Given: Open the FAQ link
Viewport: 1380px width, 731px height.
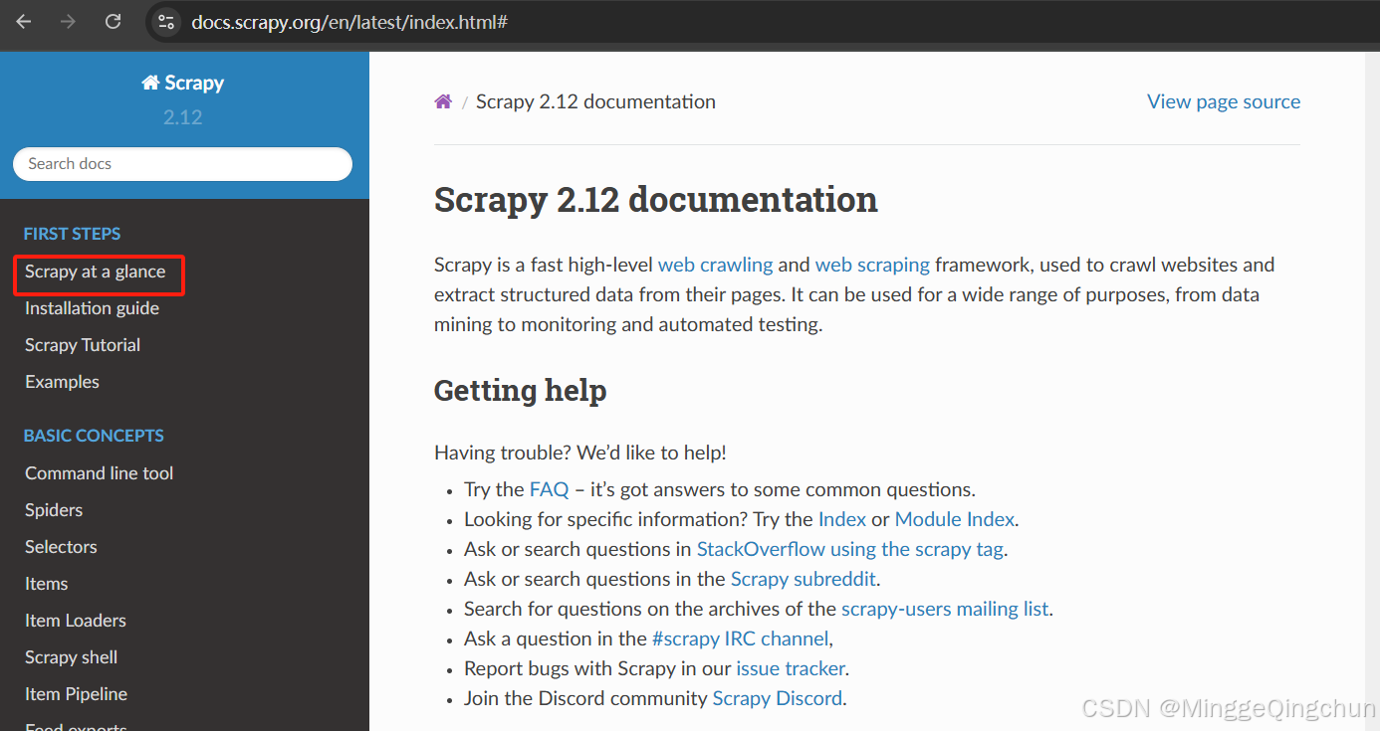Looking at the screenshot, I should tap(549, 489).
